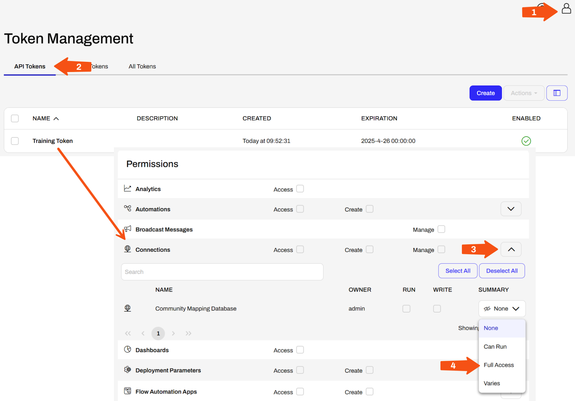Screen dimensions: 575x401
Task: Enable Dashboards Access checkbox
Action: [300, 350]
